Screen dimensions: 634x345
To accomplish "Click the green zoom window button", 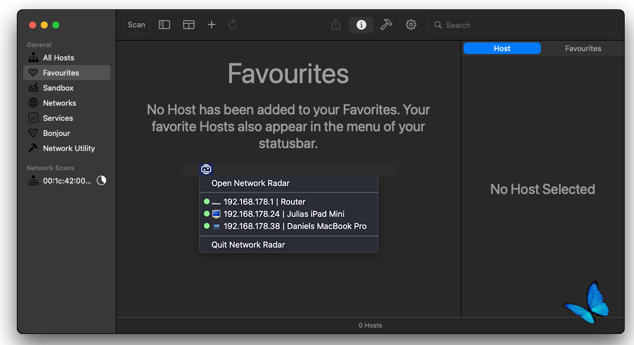I will point(56,25).
